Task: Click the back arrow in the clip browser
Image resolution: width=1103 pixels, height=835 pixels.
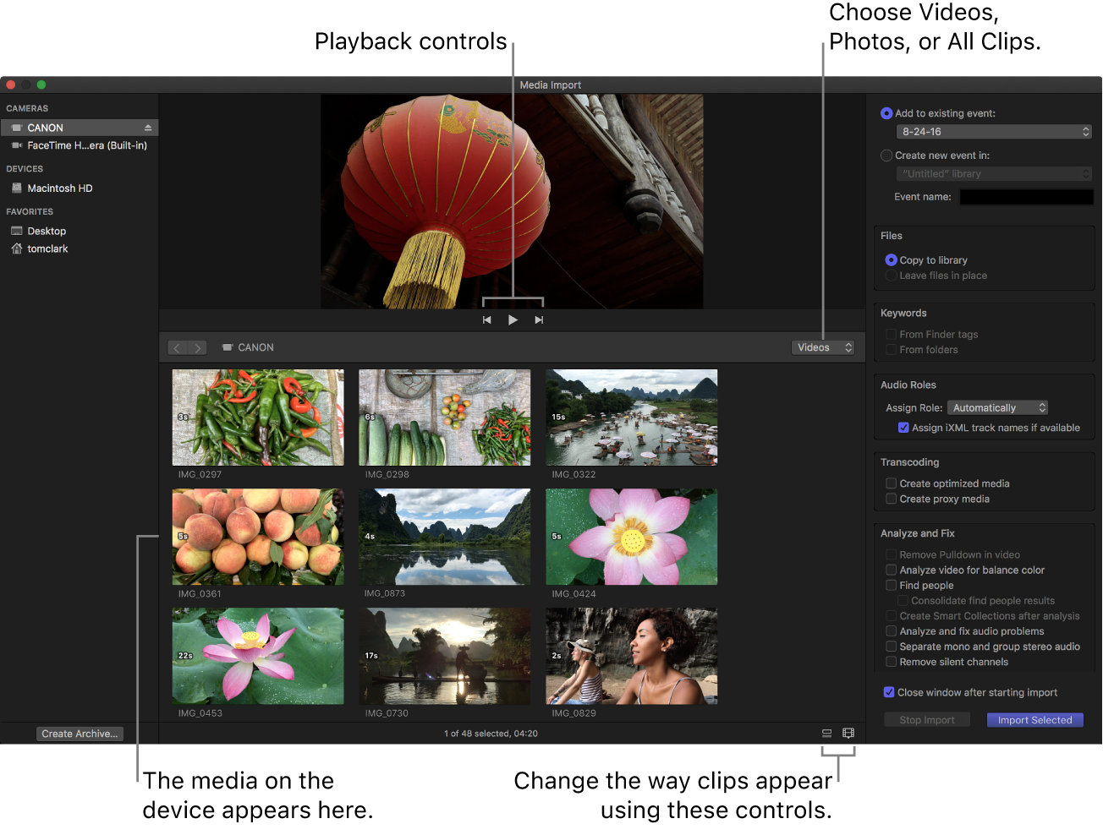Action: (177, 347)
